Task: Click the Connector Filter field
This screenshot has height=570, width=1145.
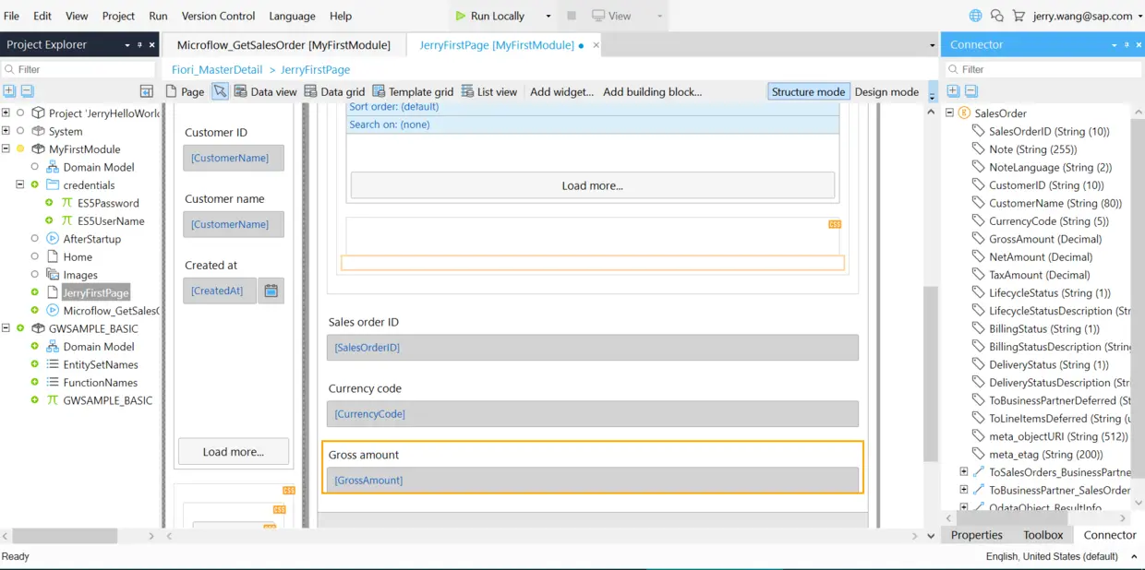Action: tap(1042, 69)
